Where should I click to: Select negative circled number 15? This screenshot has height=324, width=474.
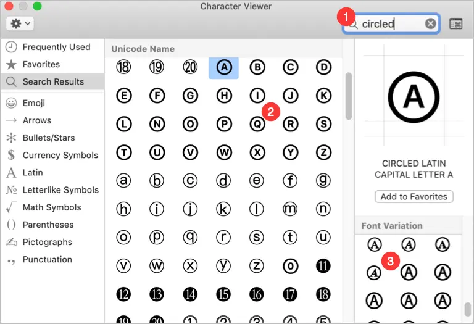(x=223, y=294)
